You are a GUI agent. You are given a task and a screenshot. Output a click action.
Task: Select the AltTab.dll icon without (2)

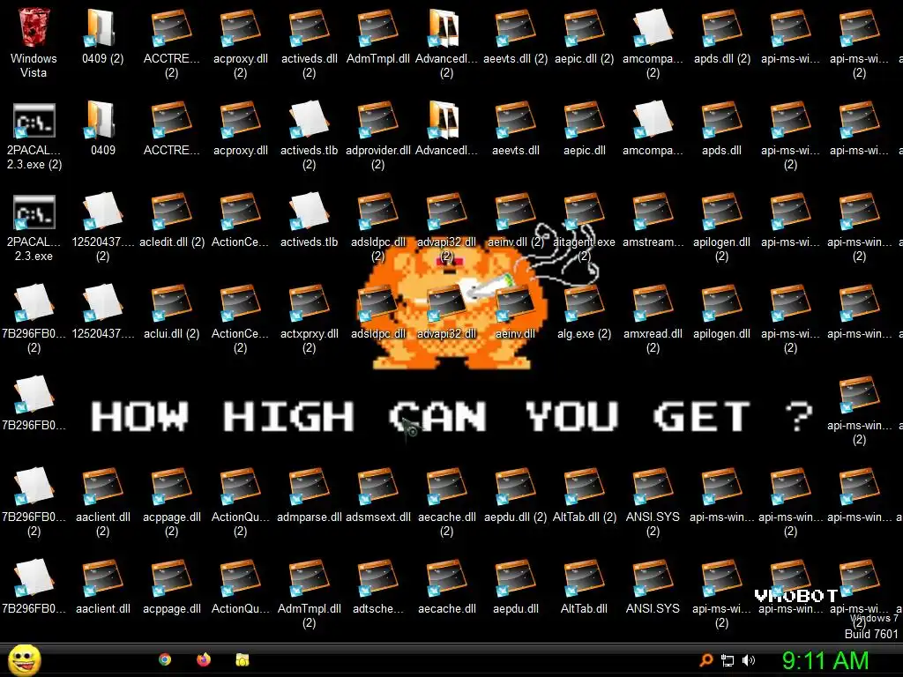click(584, 577)
